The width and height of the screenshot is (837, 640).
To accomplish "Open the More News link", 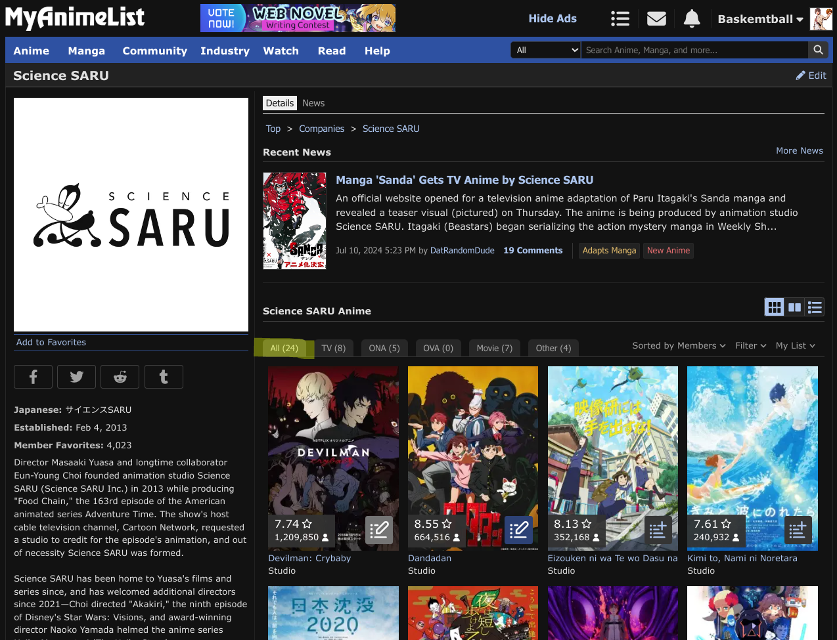I will [799, 151].
